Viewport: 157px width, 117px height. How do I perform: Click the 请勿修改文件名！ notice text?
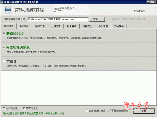(64, 8)
